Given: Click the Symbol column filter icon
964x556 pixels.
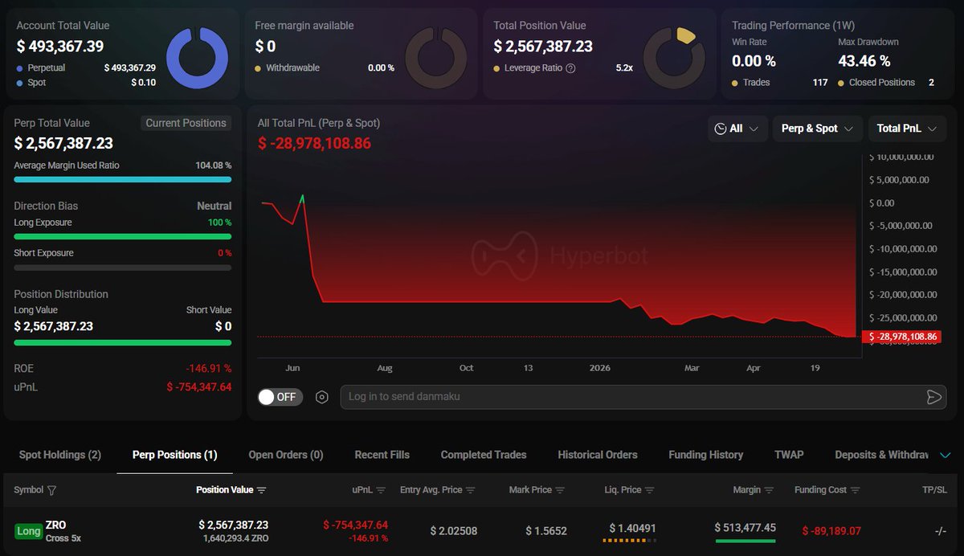Looking at the screenshot, I should pos(52,490).
